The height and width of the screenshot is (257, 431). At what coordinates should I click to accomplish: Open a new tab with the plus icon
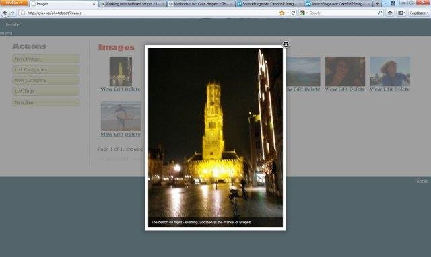(377, 4)
